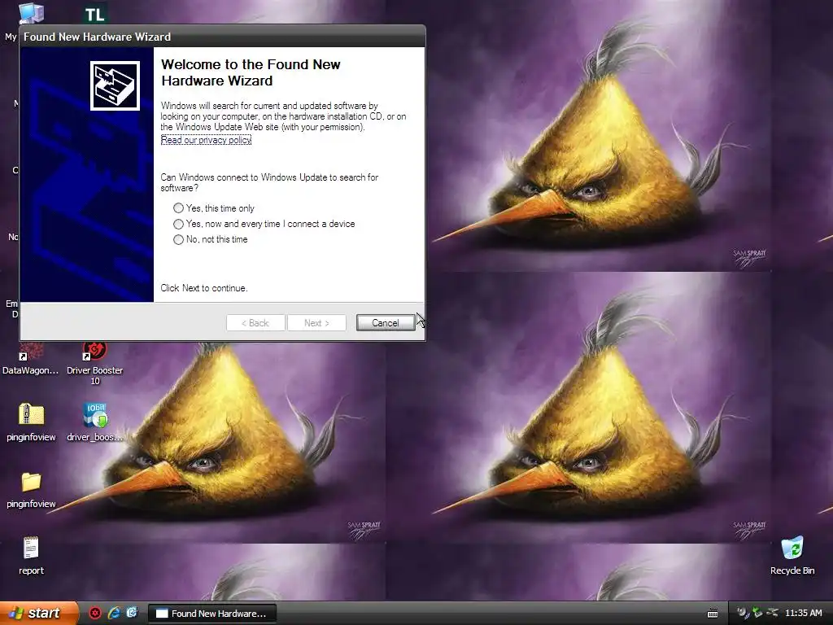This screenshot has width=833, height=625.
Task: Open the Start menu
Action: coord(38,613)
